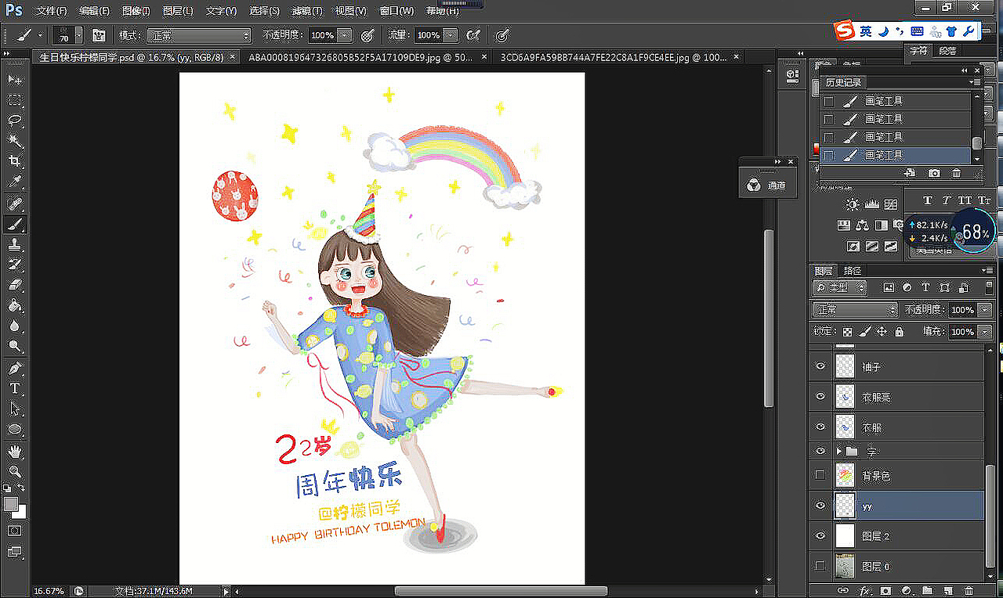Open the options-bar opacity dropdown arrow
Image resolution: width=1003 pixels, height=598 pixels.
click(x=346, y=35)
